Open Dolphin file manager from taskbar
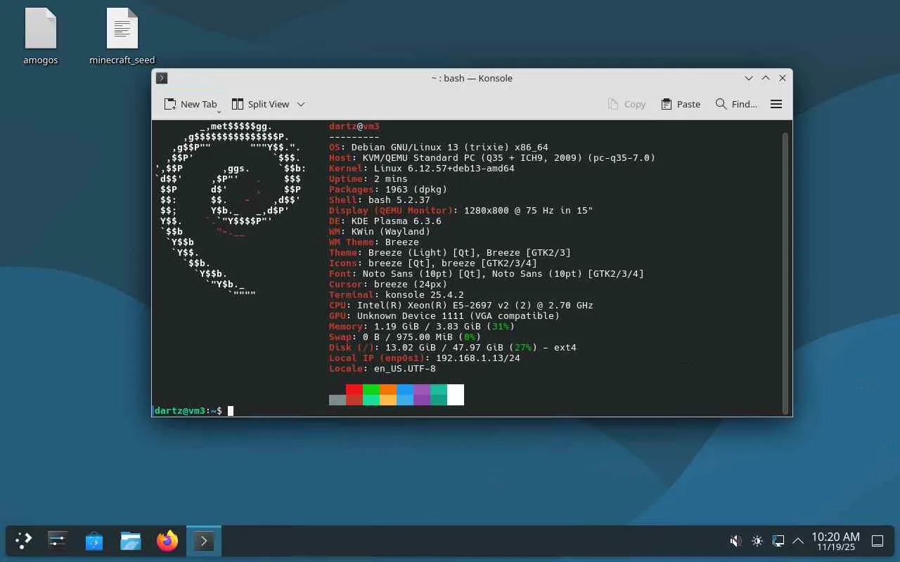The height and width of the screenshot is (562, 900). tap(131, 541)
